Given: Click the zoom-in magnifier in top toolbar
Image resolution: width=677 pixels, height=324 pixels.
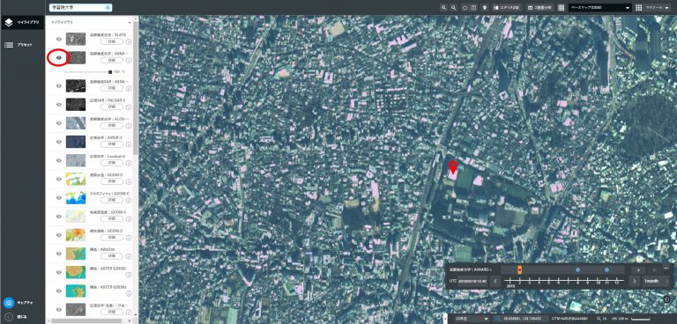Looking at the screenshot, I should click(x=444, y=8).
